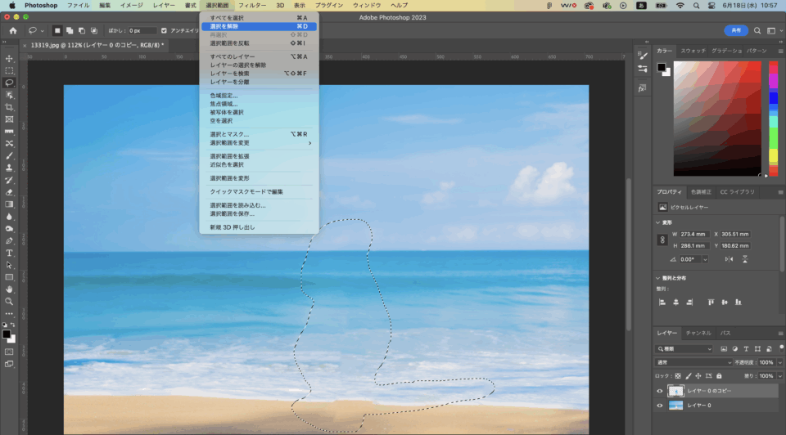This screenshot has width=786, height=435.
Task: Select the Rectangle shape tool
Action: tap(9, 277)
